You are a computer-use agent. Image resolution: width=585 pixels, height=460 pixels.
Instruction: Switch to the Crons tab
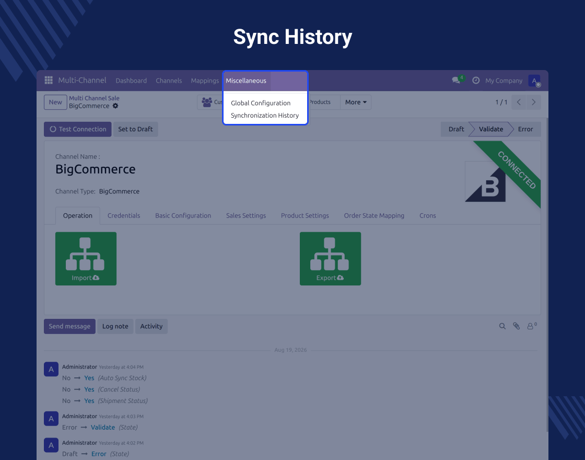(428, 215)
